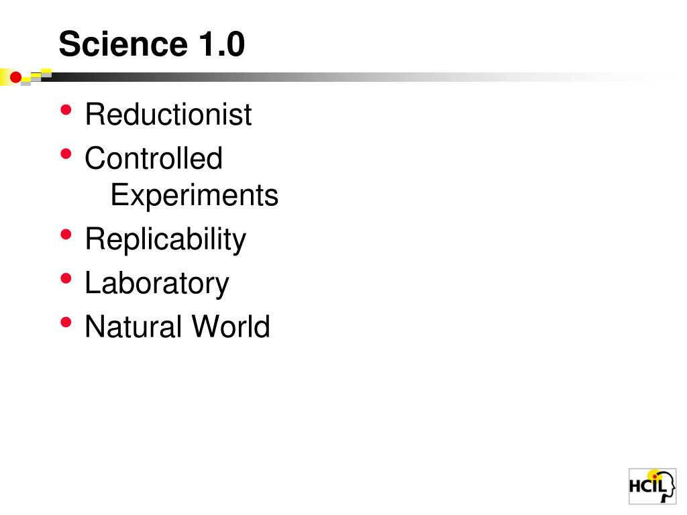Click the Reductionist bullet text

click(x=168, y=114)
